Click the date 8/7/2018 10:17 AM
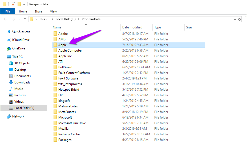Image resolution: width=247 pixels, height=143 pixels. click(x=135, y=34)
